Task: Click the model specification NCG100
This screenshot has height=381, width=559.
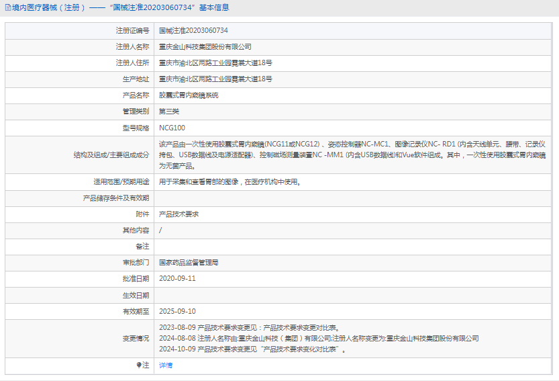Action: 172,128
